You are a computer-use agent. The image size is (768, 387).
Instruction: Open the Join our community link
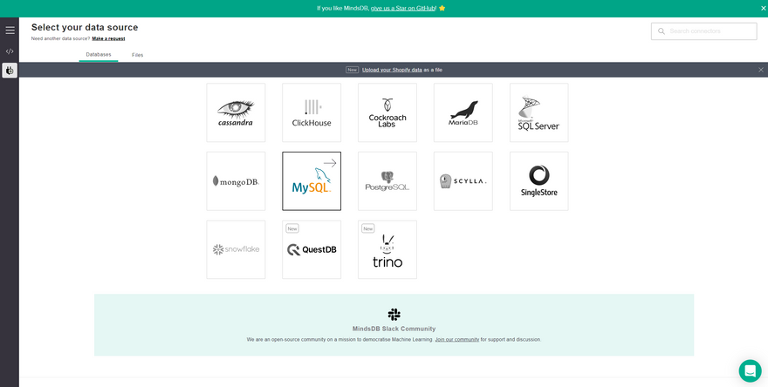click(457, 340)
